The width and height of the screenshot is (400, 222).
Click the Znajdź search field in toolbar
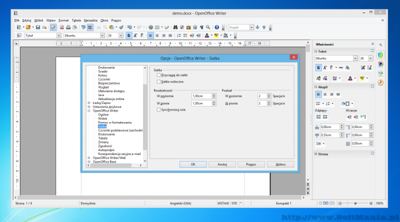239,27
